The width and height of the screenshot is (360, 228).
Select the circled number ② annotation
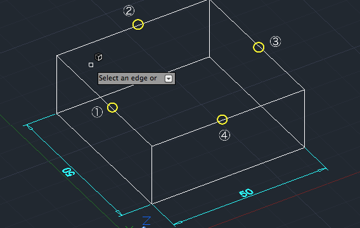(129, 11)
